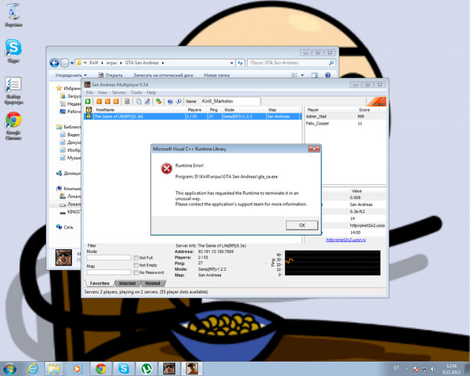Click the orange SA-MP logo at toolbar right
Screen dimensions: 470x376
click(377, 102)
